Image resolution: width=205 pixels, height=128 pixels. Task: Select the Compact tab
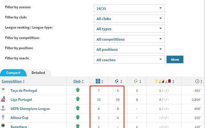coord(13,73)
